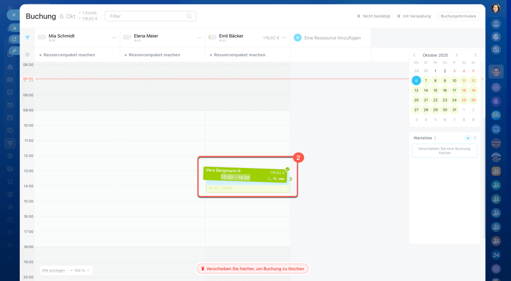Open the three-dot menu for Emil Bäcker
Viewport: 511px width, 281px height.
click(x=284, y=38)
